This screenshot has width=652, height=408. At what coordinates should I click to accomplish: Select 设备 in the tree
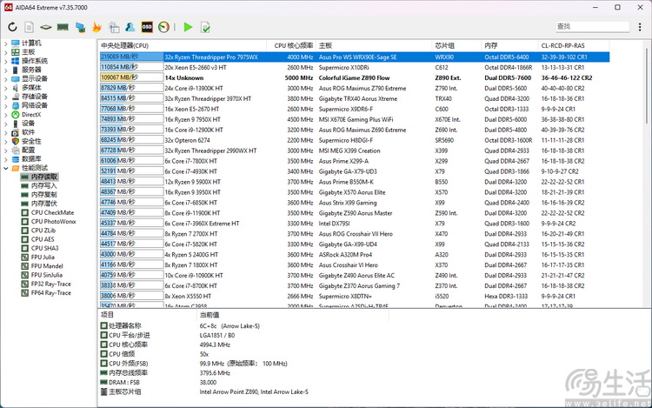click(x=29, y=124)
